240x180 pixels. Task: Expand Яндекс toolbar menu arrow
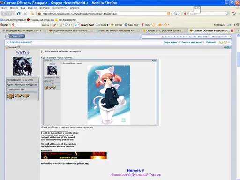point(9,25)
